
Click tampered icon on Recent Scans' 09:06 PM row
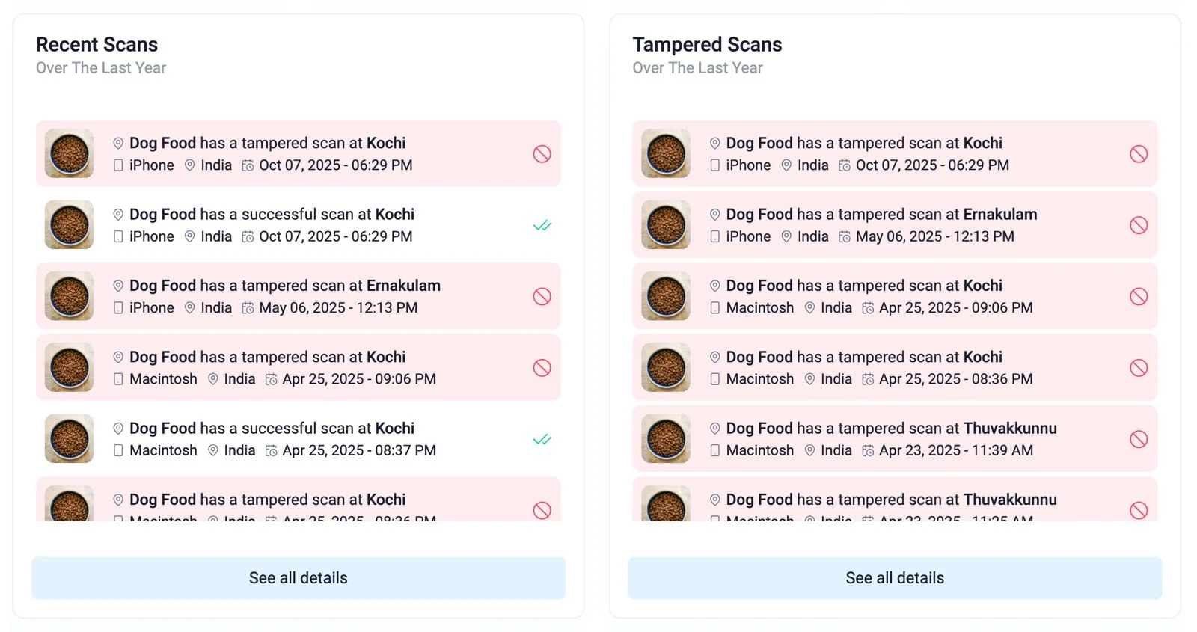click(542, 368)
